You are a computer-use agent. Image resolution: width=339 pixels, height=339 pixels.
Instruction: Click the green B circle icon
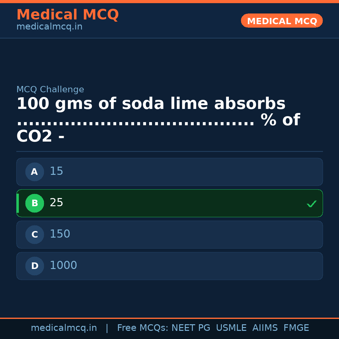(35, 203)
